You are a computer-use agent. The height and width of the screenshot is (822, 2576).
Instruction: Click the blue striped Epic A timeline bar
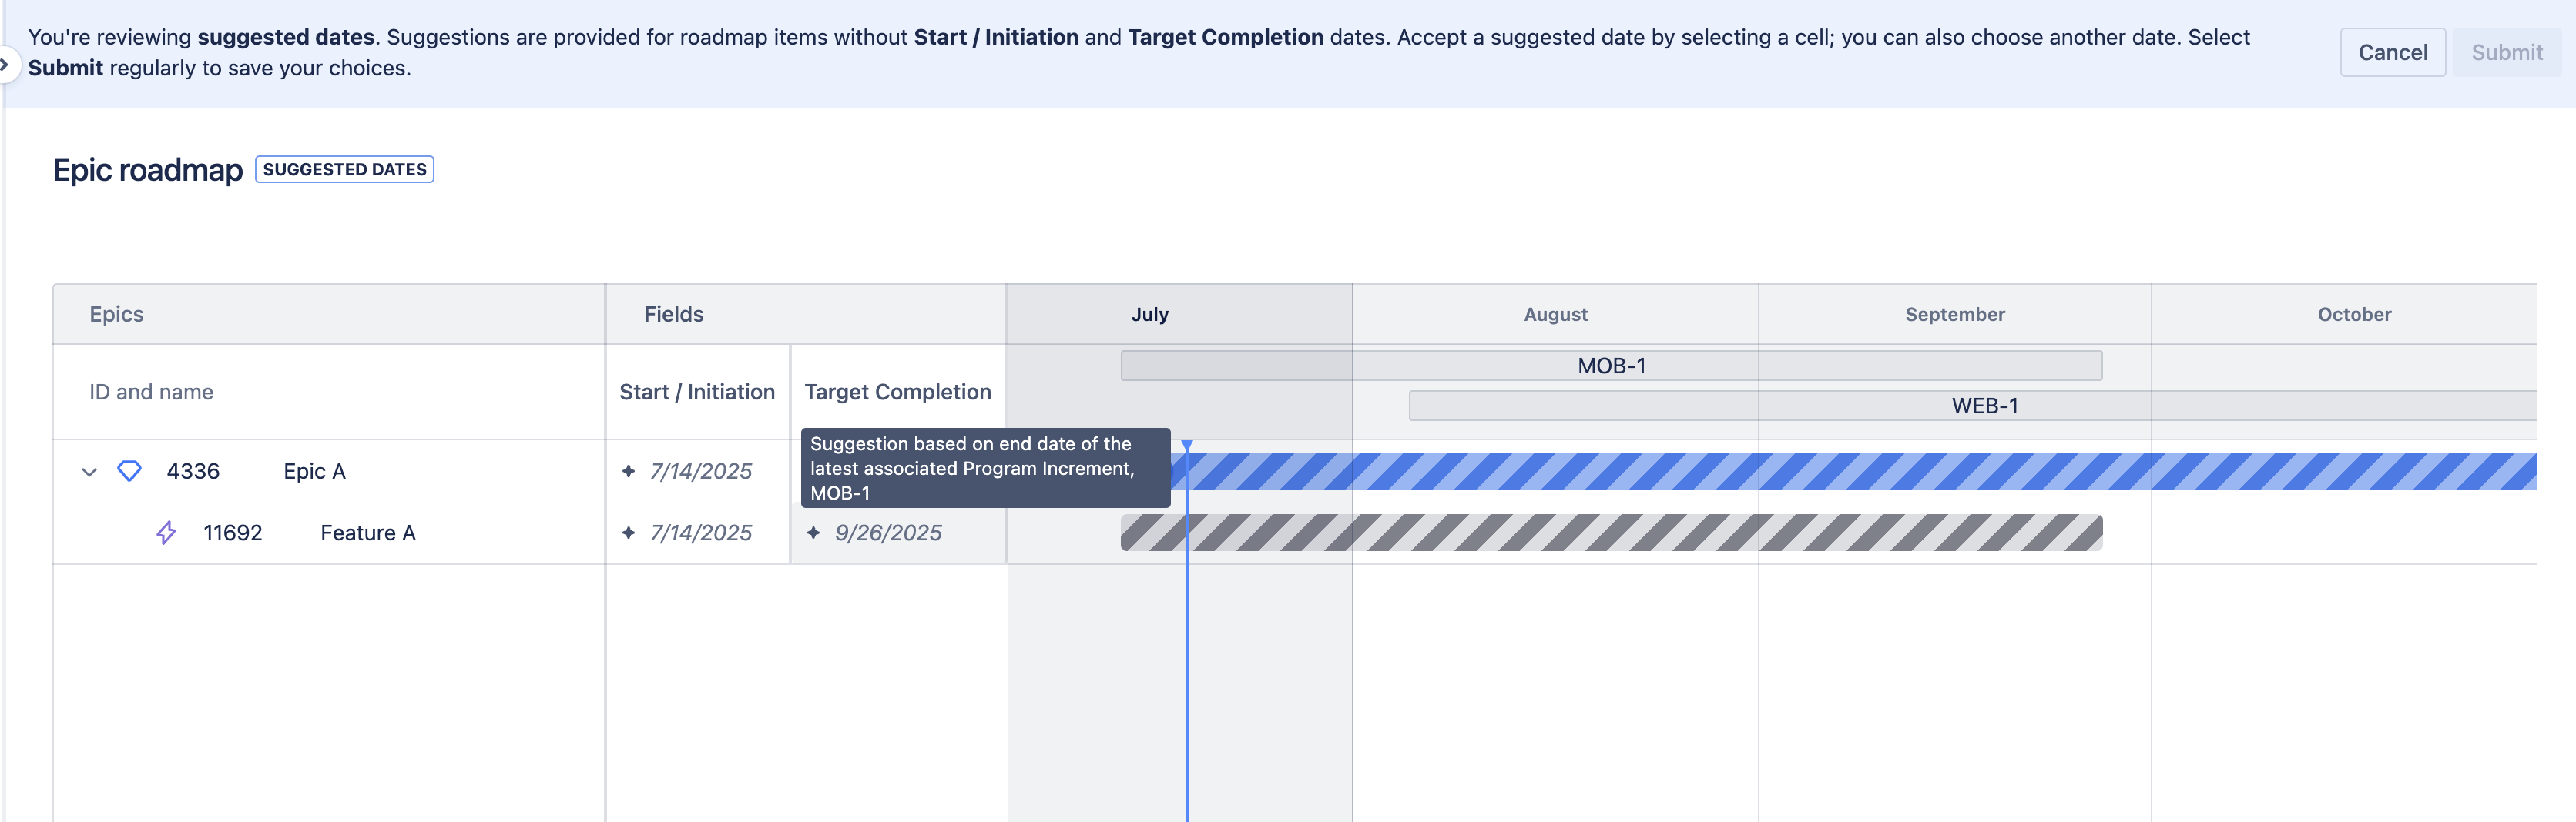1860,470
